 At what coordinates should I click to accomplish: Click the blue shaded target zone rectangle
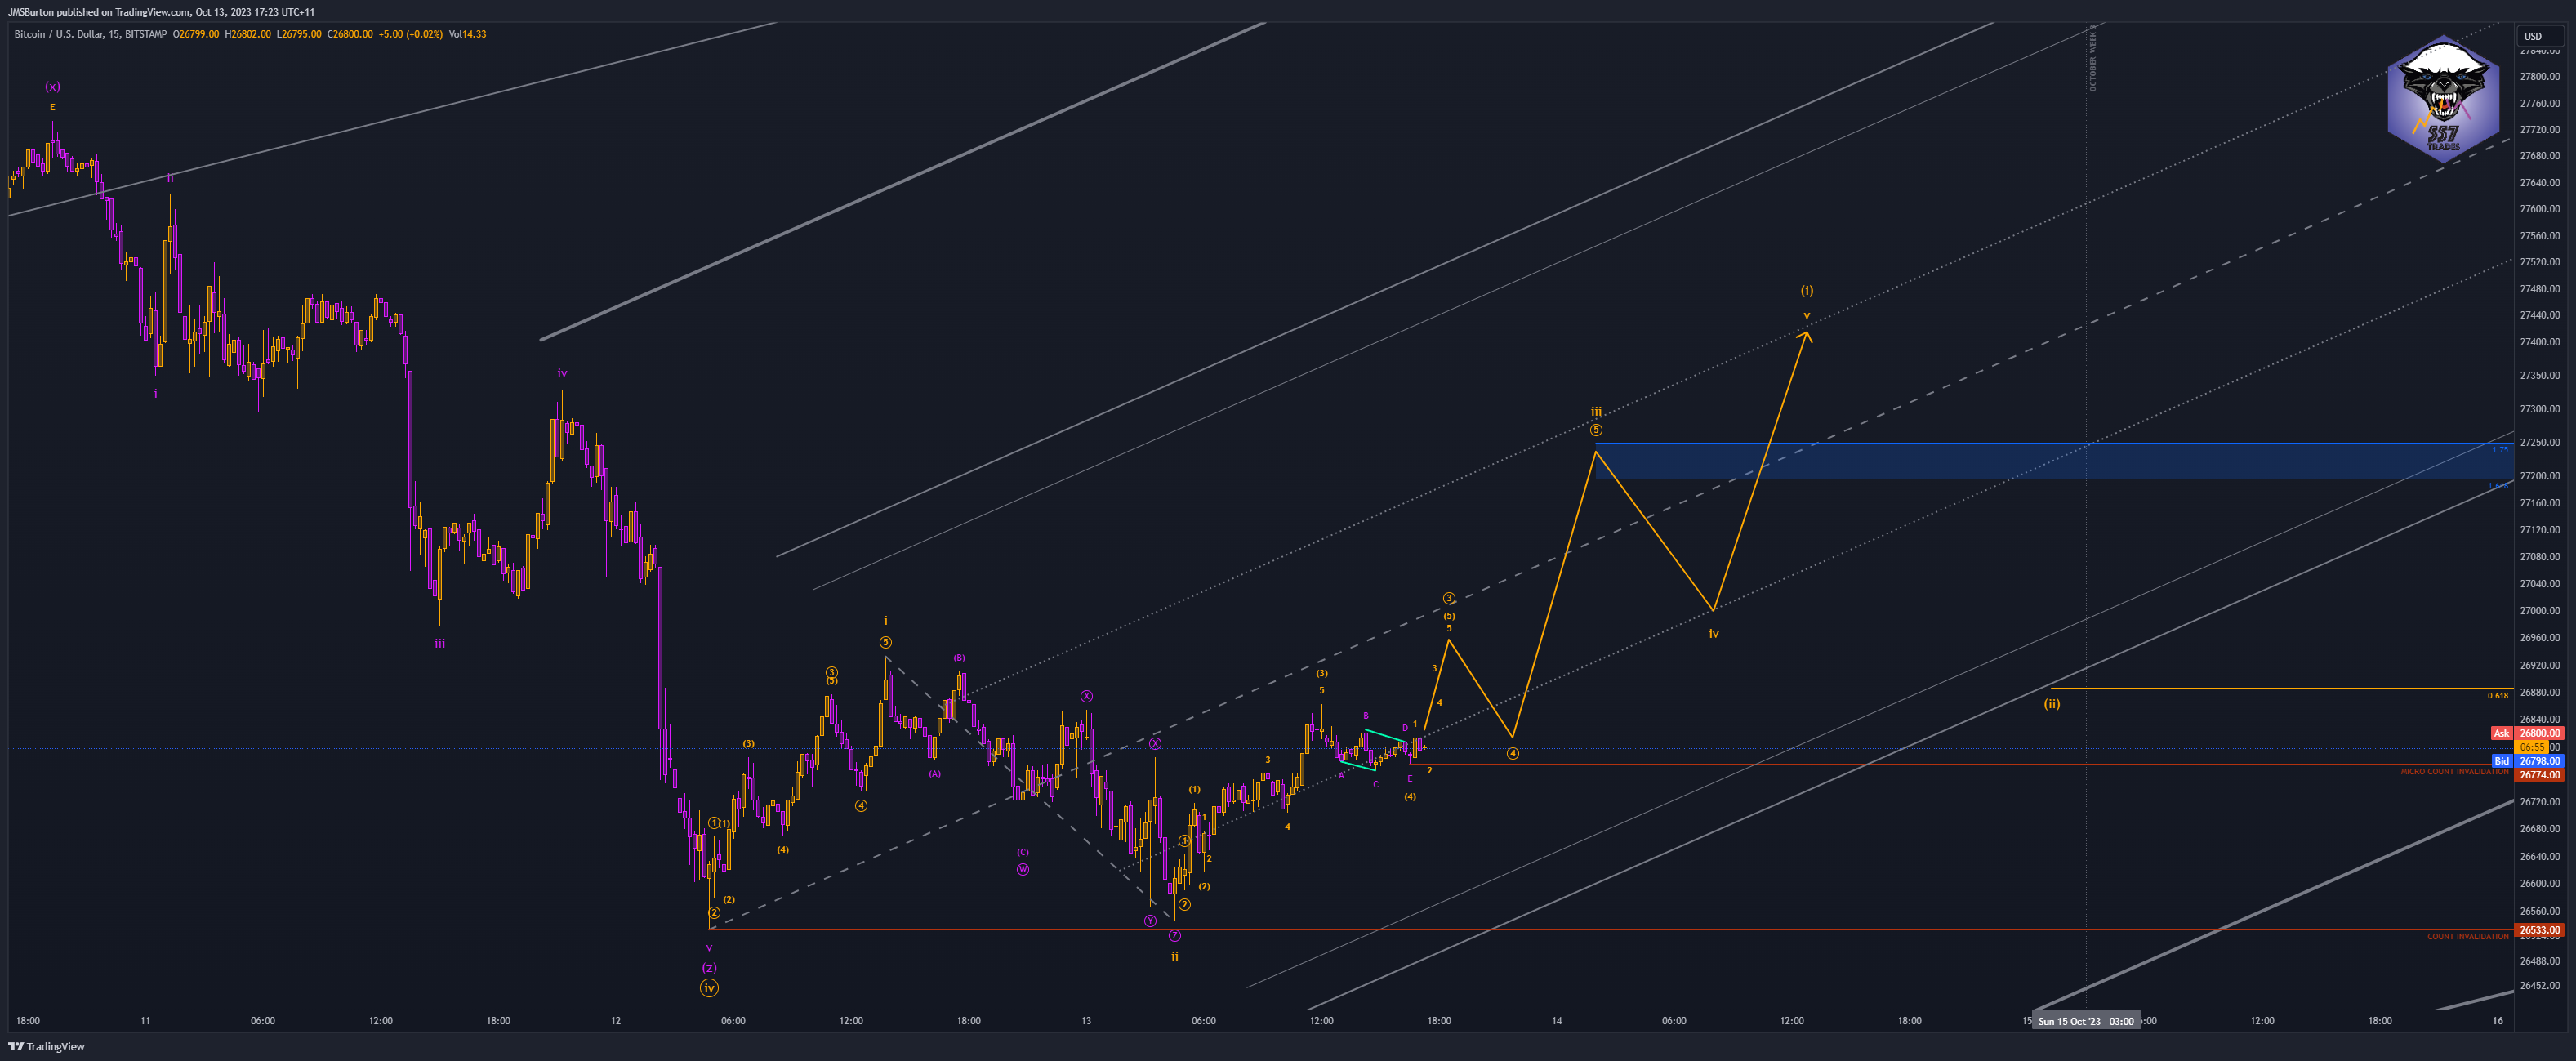pyautogui.click(x=2054, y=461)
